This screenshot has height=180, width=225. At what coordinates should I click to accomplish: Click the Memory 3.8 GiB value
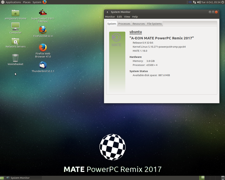pyautogui.click(x=150, y=61)
